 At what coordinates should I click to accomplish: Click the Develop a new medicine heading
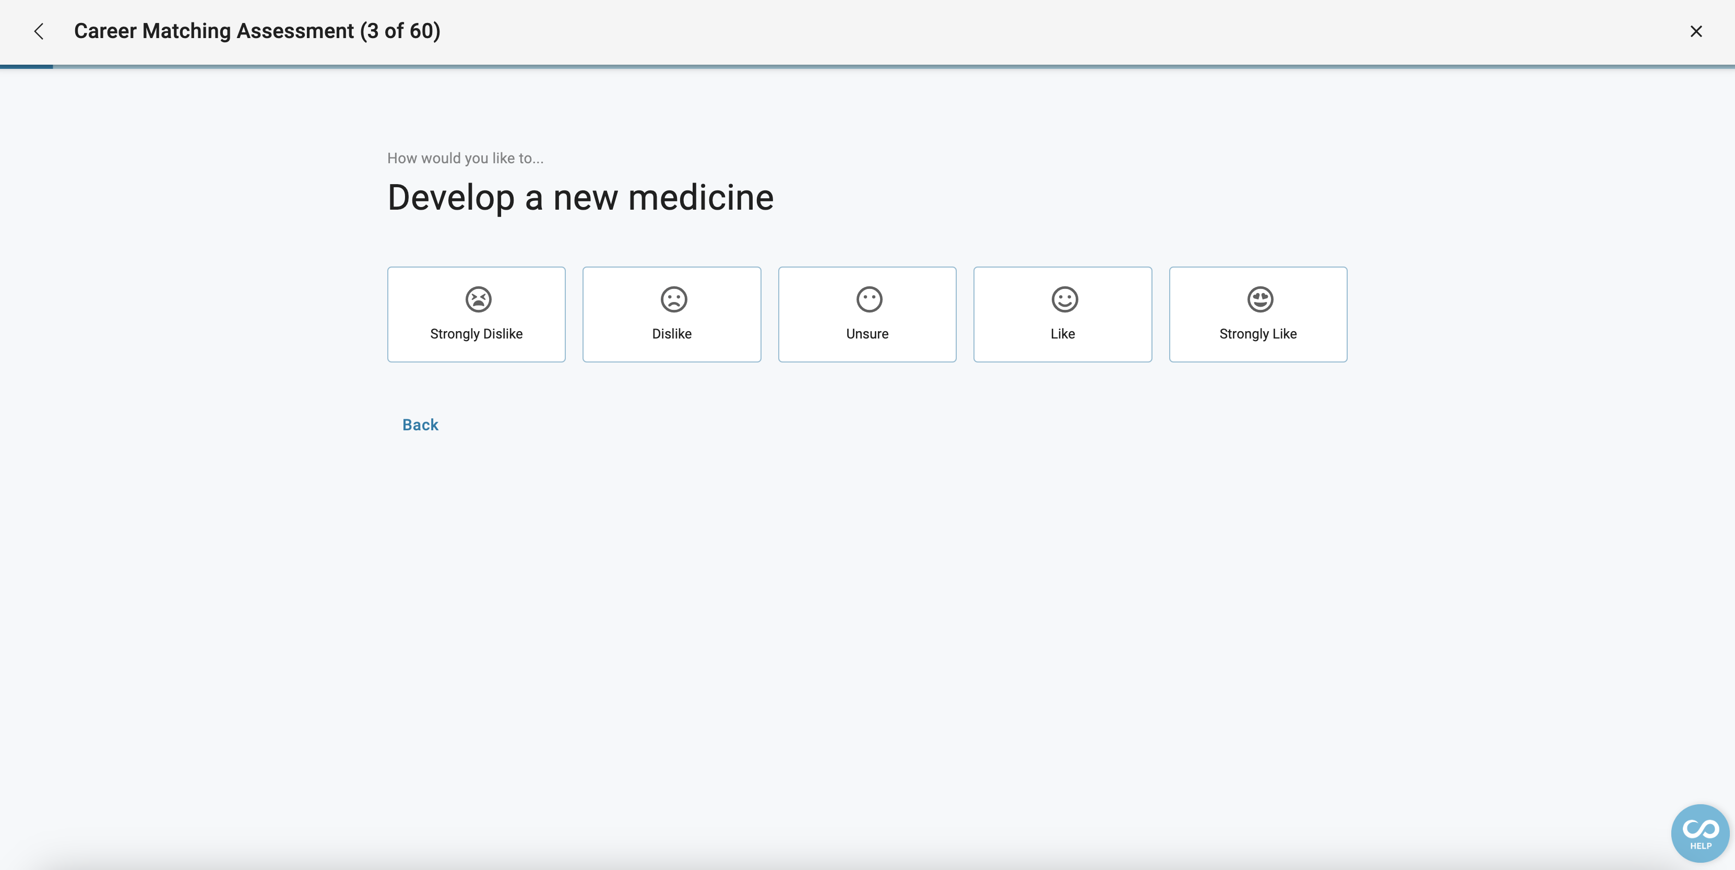click(580, 198)
